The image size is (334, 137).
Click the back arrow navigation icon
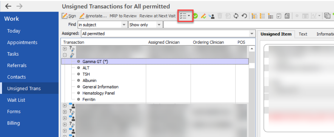click(x=9, y=6)
